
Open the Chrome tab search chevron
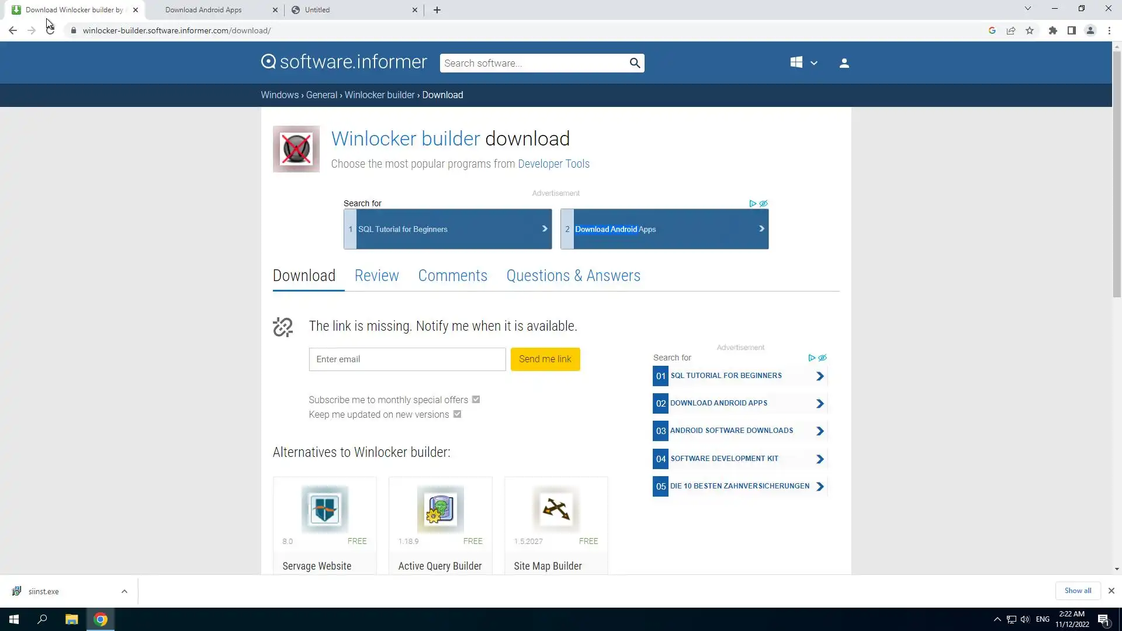pos(1027,9)
